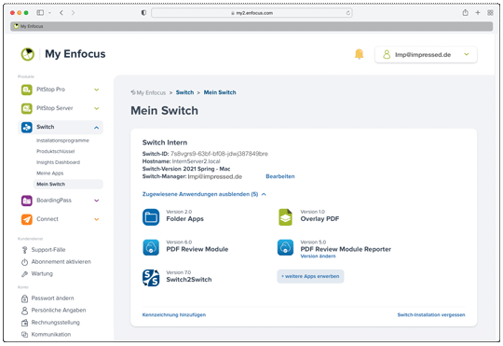Select the My Enfocus browser tab
The height and width of the screenshot is (346, 503).
pos(251,26)
